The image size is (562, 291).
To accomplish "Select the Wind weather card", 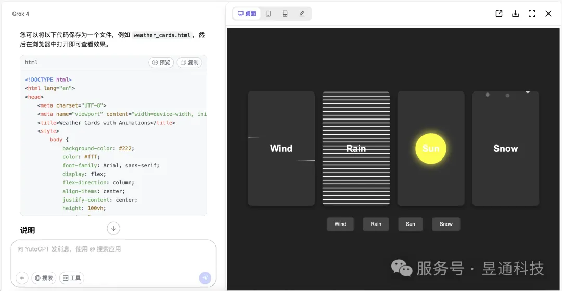I will 282,148.
